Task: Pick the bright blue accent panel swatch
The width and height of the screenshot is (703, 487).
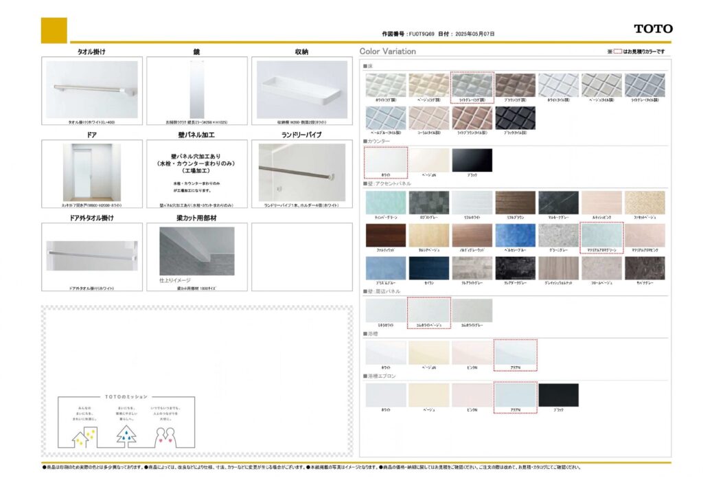Action: point(515,235)
